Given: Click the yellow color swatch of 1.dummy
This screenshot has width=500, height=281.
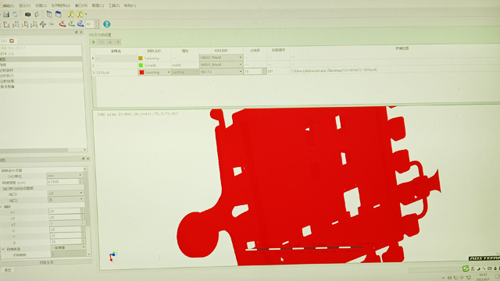Looking at the screenshot, I should coord(141,59).
